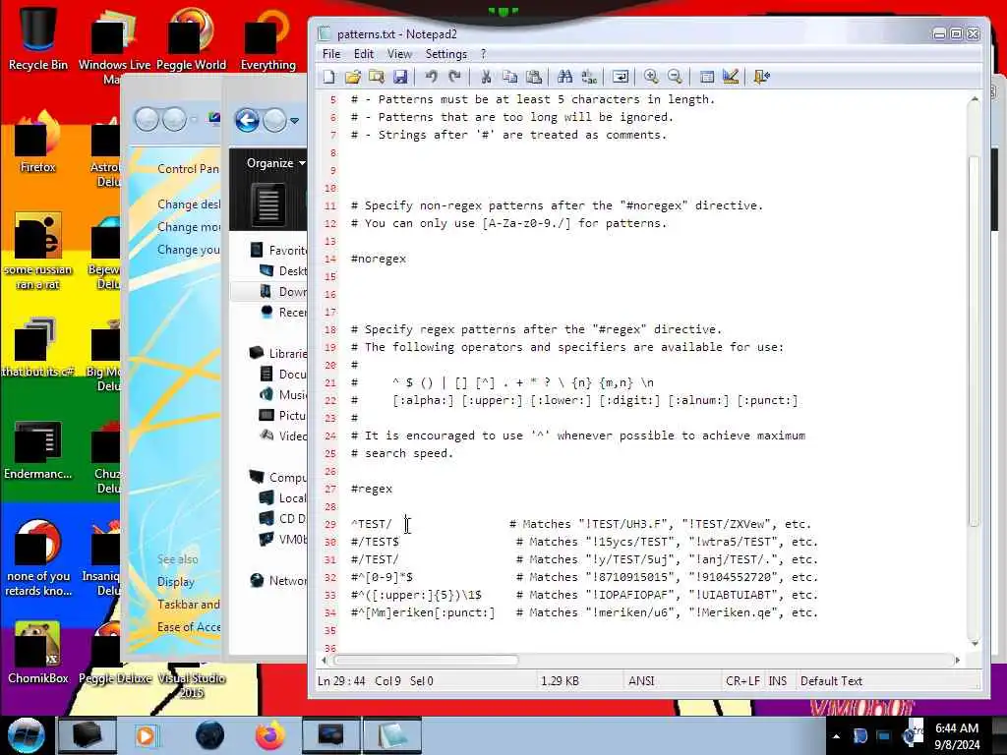1007x755 pixels.
Task: Click the Notepad2 horizontal scrollbar thumb
Action: point(426,660)
